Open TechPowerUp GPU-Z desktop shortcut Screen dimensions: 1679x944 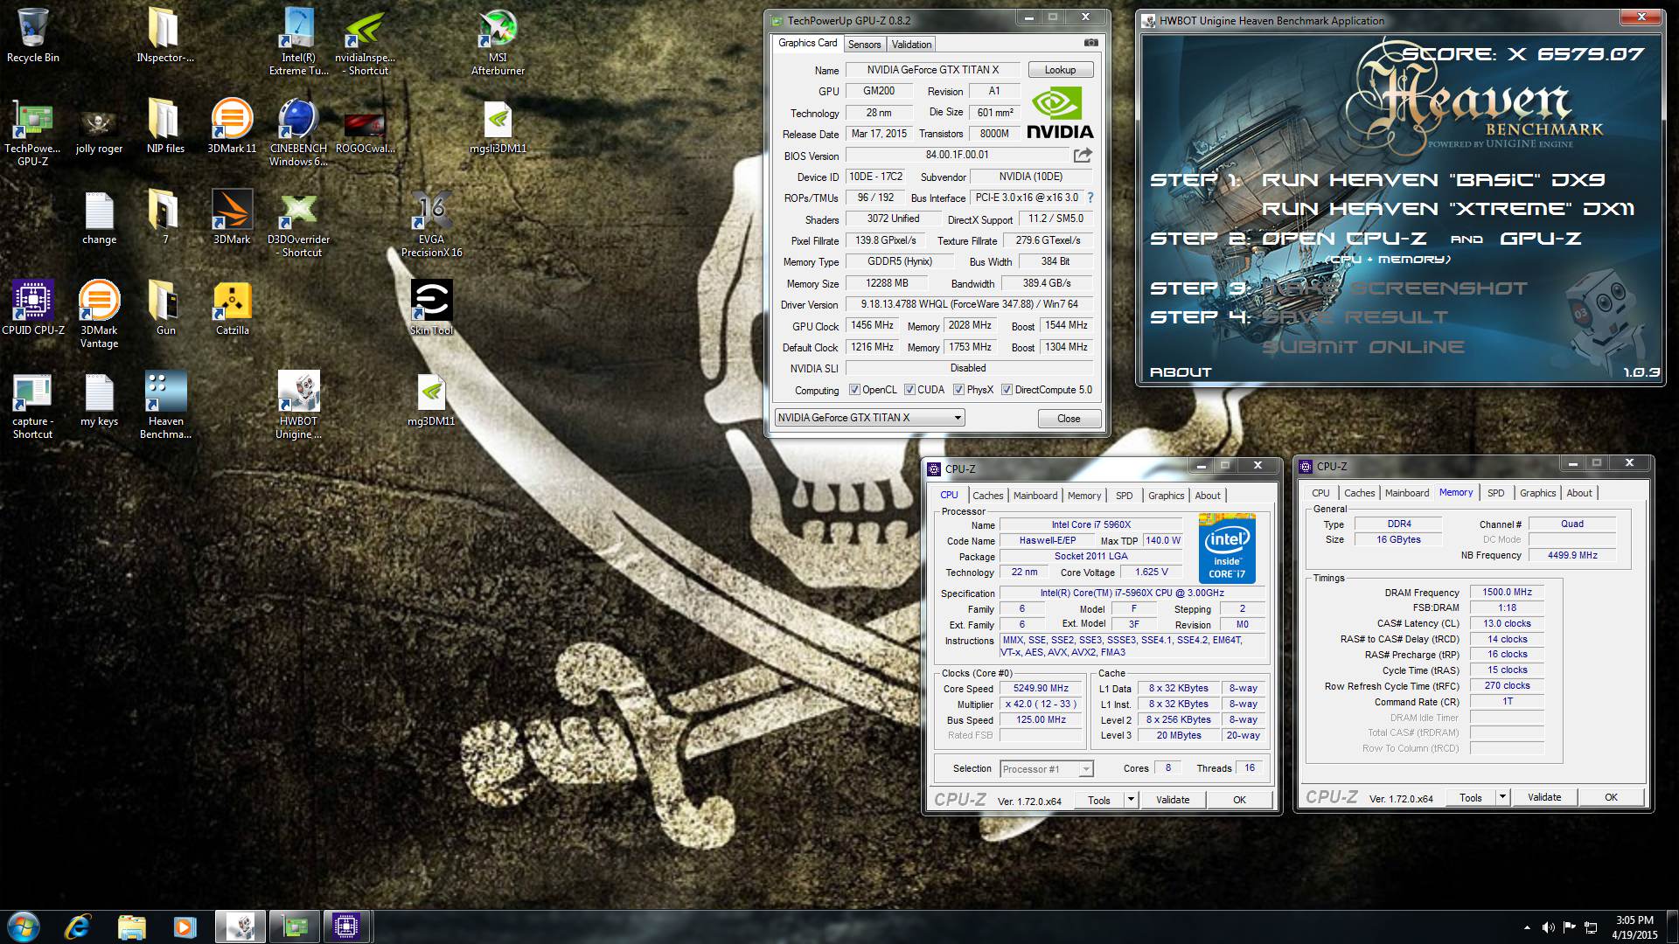tap(33, 132)
